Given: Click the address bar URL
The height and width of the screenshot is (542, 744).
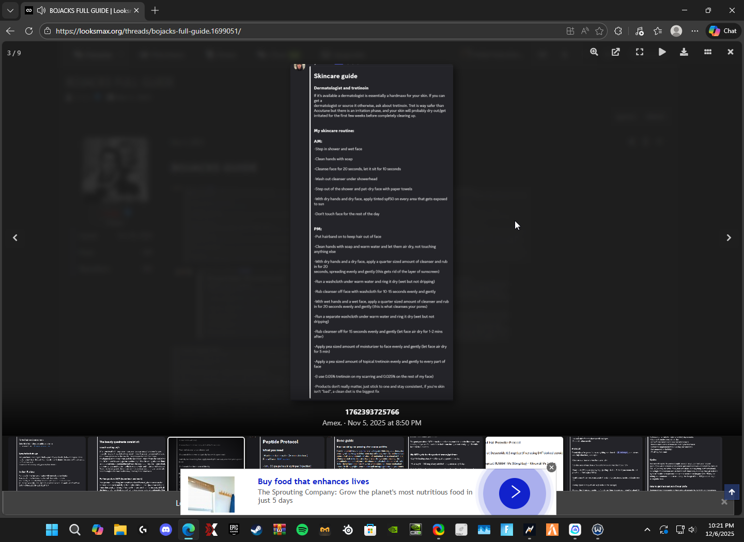Looking at the screenshot, I should [x=148, y=31].
